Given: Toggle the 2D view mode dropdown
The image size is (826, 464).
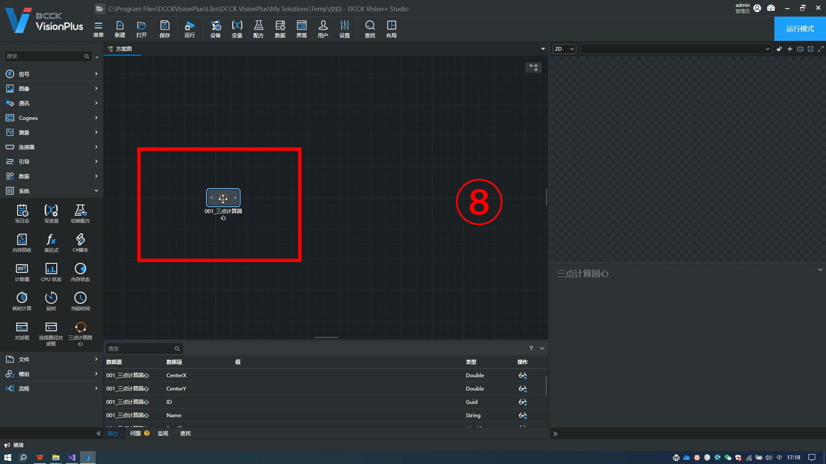Looking at the screenshot, I should click(564, 49).
